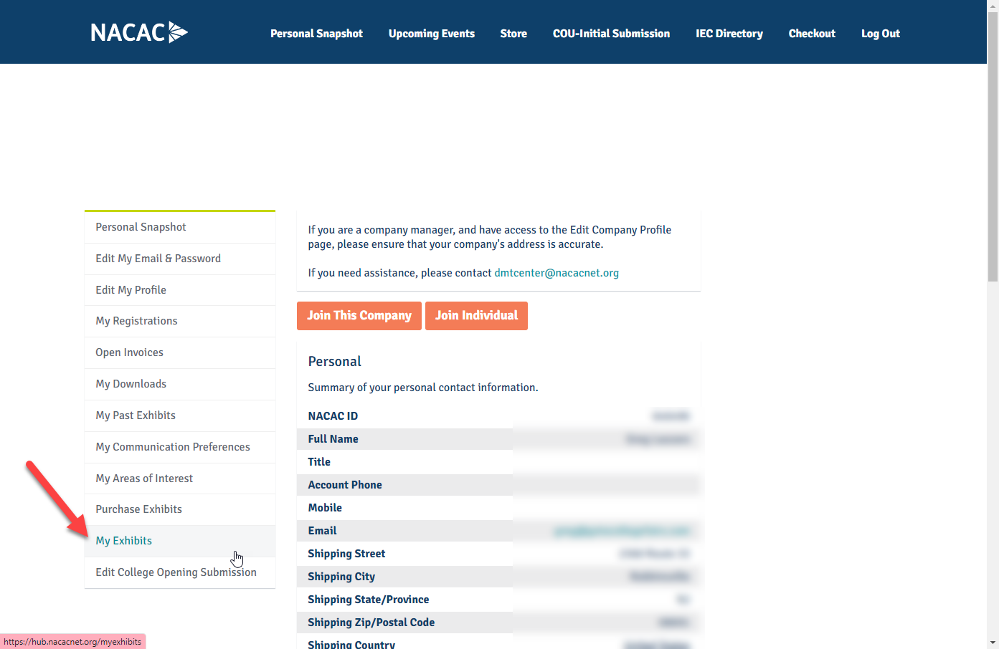Open Edit My Profile
999x649 pixels.
[180, 290]
